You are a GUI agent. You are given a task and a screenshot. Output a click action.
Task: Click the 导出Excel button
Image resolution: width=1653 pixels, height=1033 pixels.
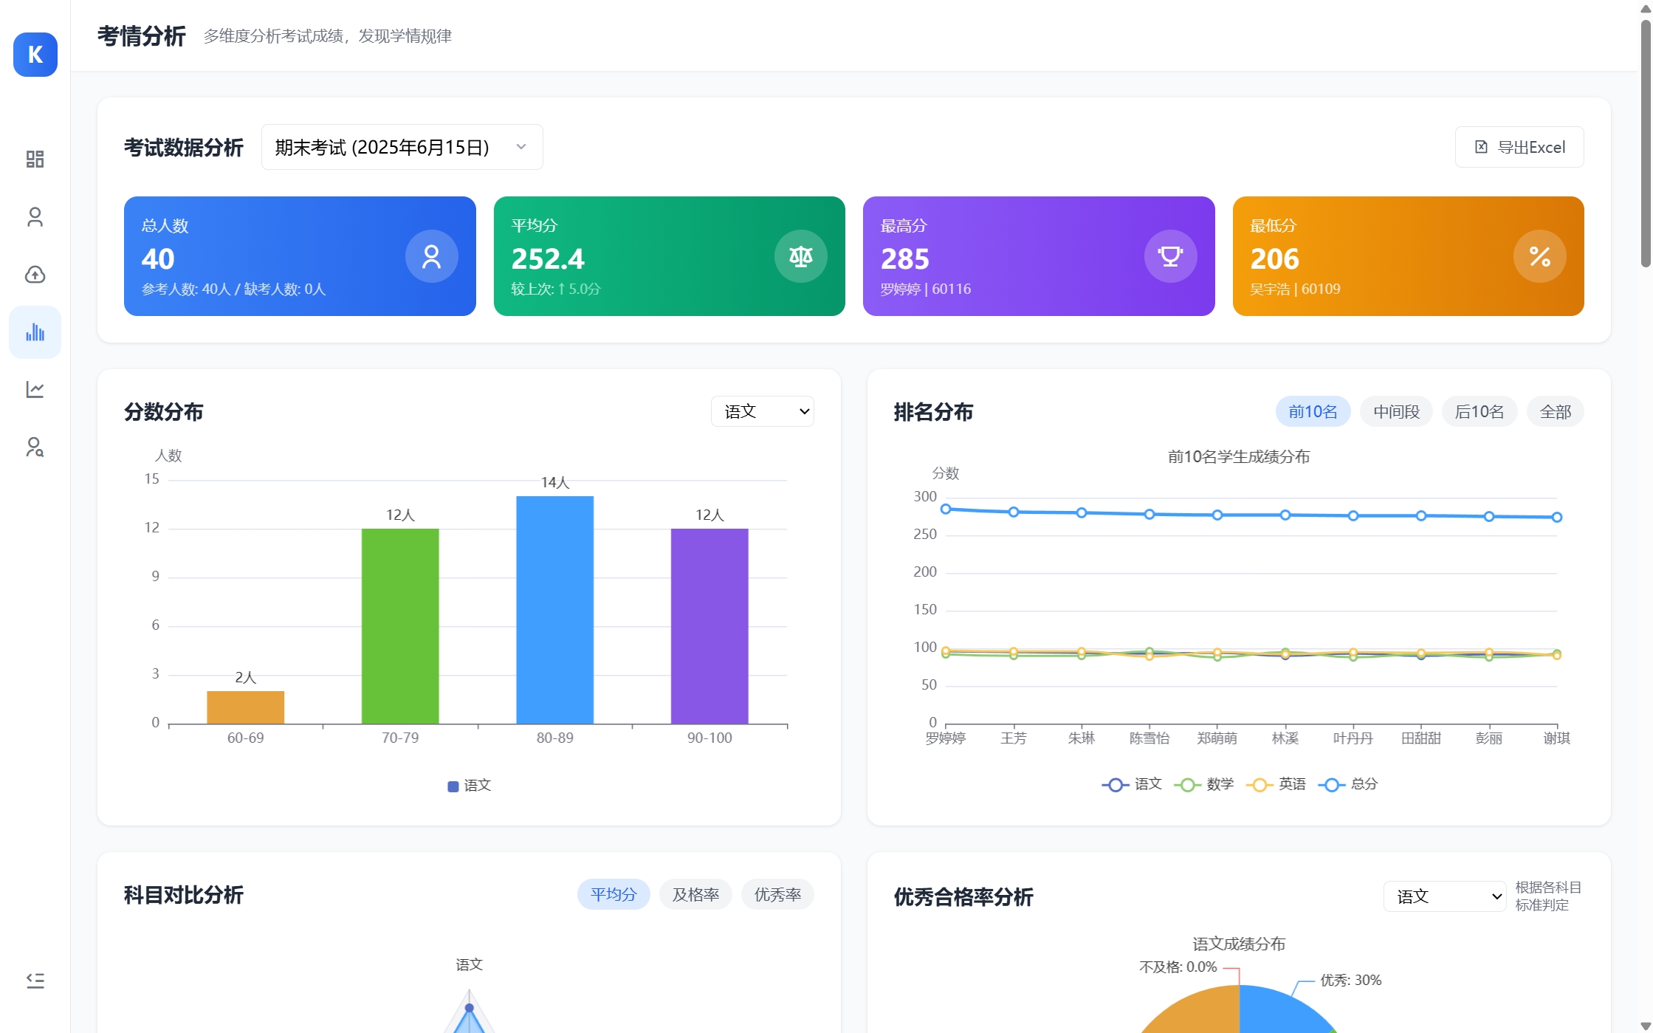click(x=1519, y=147)
